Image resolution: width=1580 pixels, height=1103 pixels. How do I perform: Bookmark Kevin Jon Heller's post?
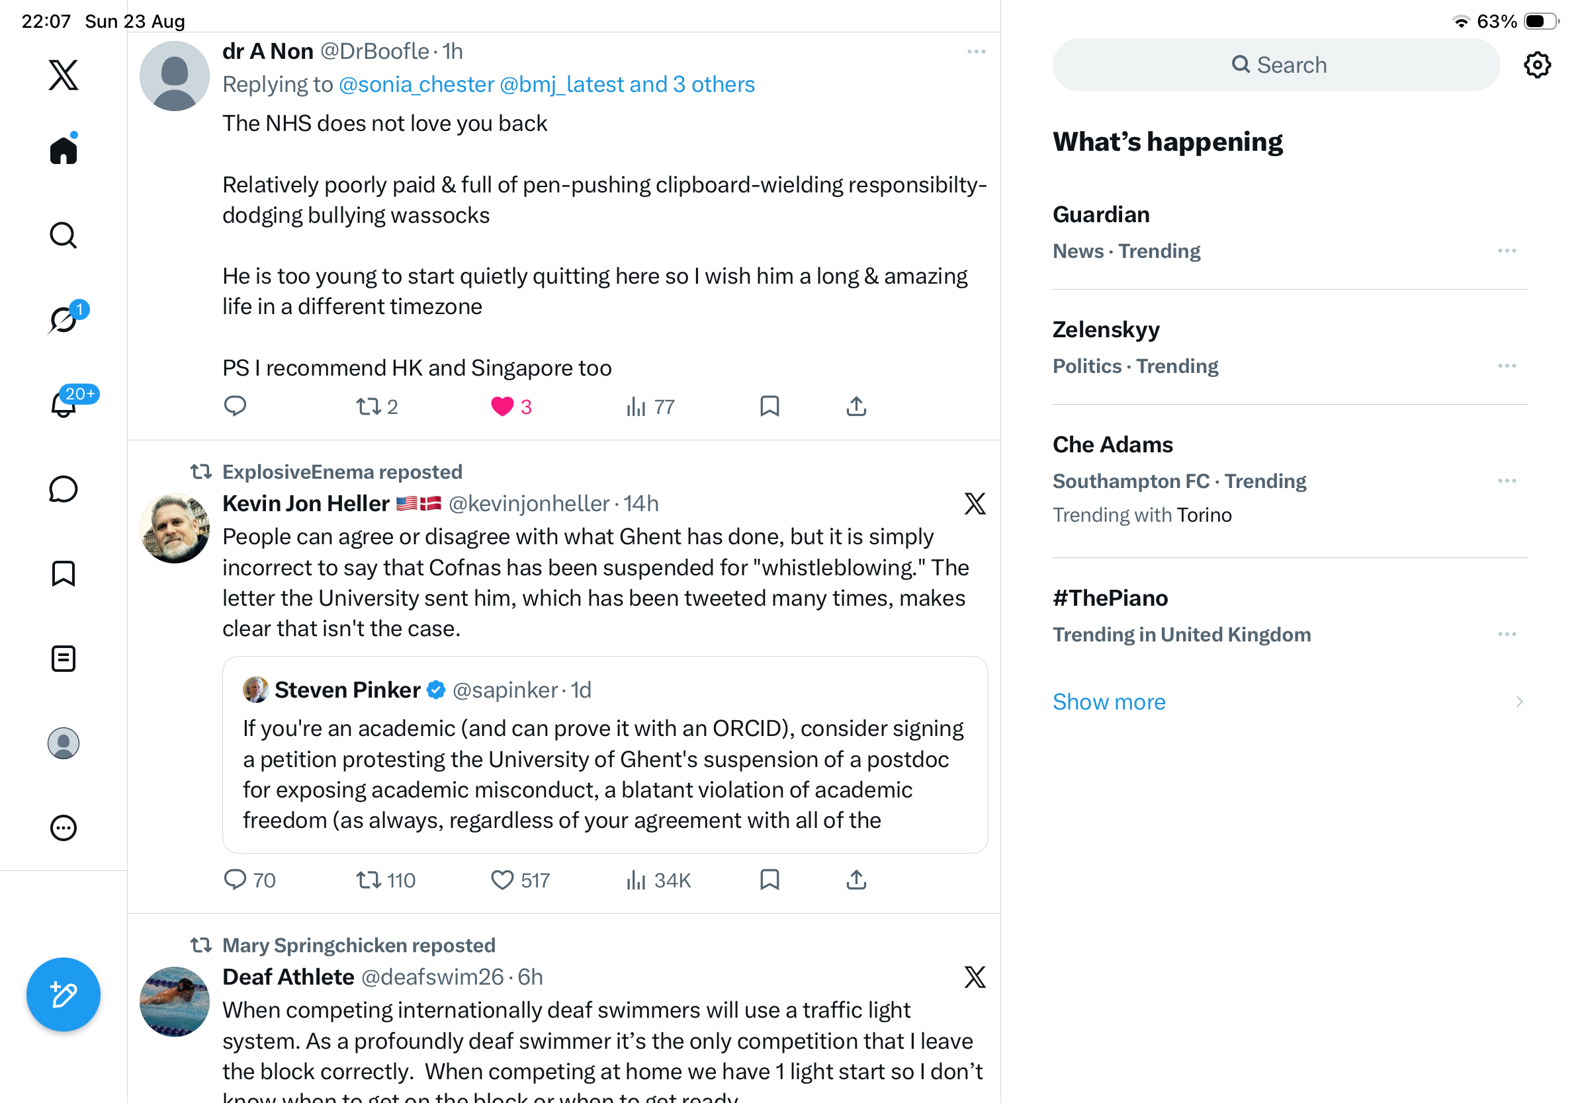tap(769, 879)
